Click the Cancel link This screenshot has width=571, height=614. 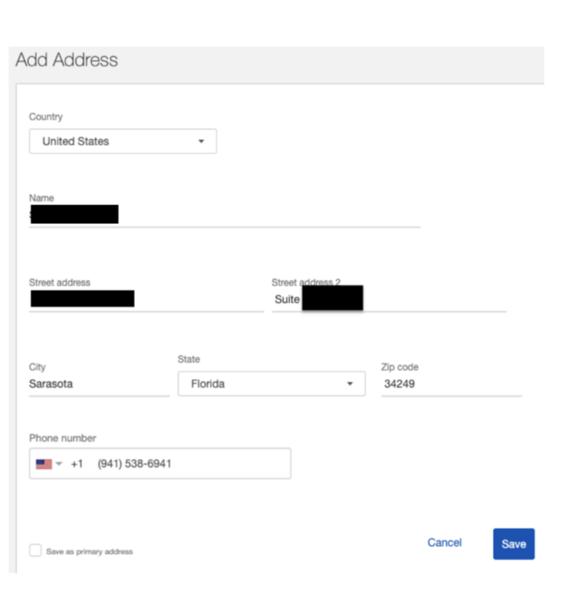[x=444, y=543]
